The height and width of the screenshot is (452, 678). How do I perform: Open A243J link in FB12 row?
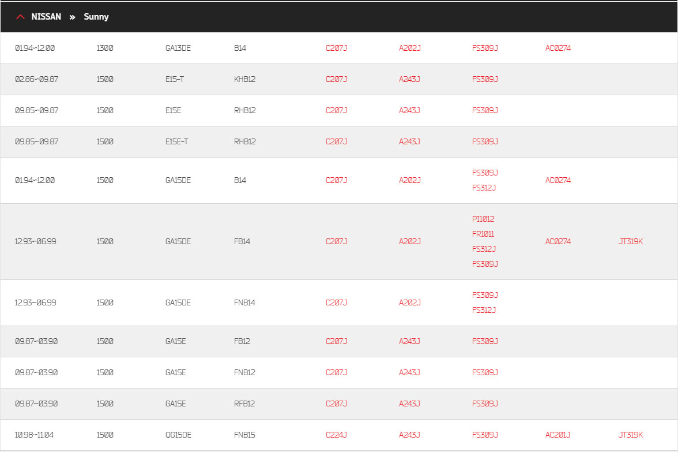coord(409,341)
